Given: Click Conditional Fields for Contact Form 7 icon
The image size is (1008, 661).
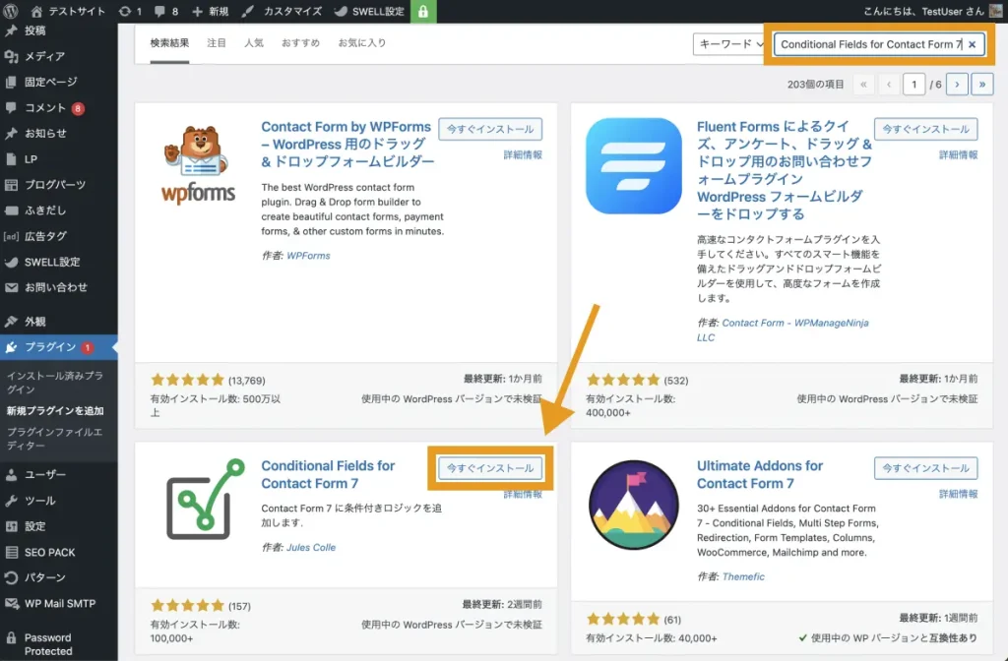Looking at the screenshot, I should [x=198, y=503].
